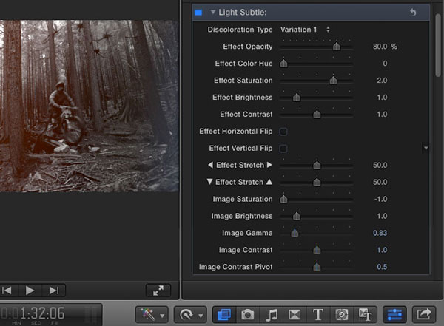444x326 pixels.
Task: Click the Image Gamma slider handle
Action: pos(295,233)
